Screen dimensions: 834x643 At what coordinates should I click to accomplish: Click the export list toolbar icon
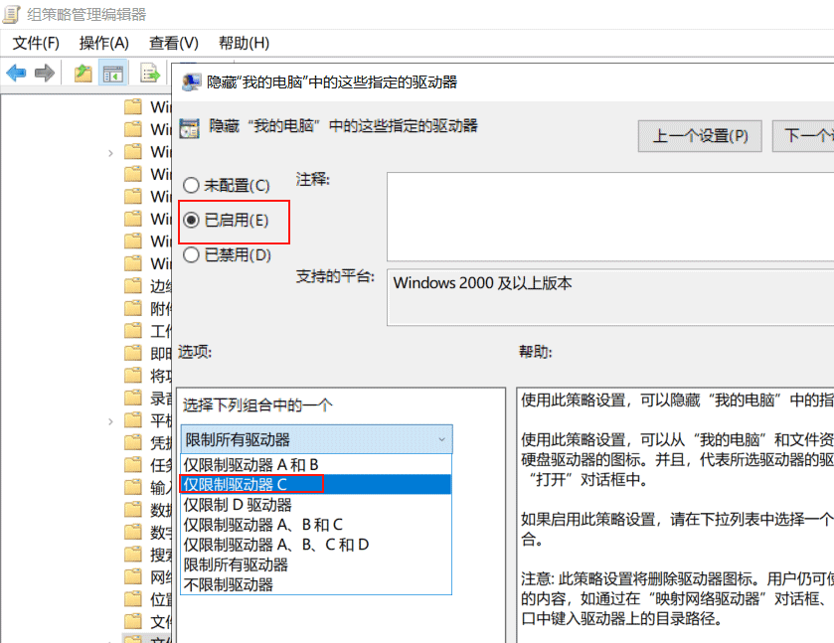pos(149,73)
